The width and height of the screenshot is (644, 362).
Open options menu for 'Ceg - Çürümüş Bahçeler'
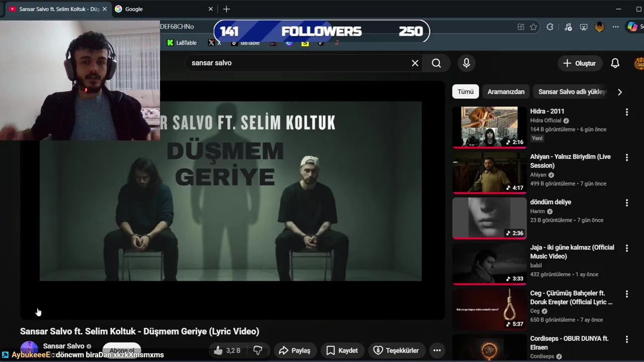(x=626, y=294)
